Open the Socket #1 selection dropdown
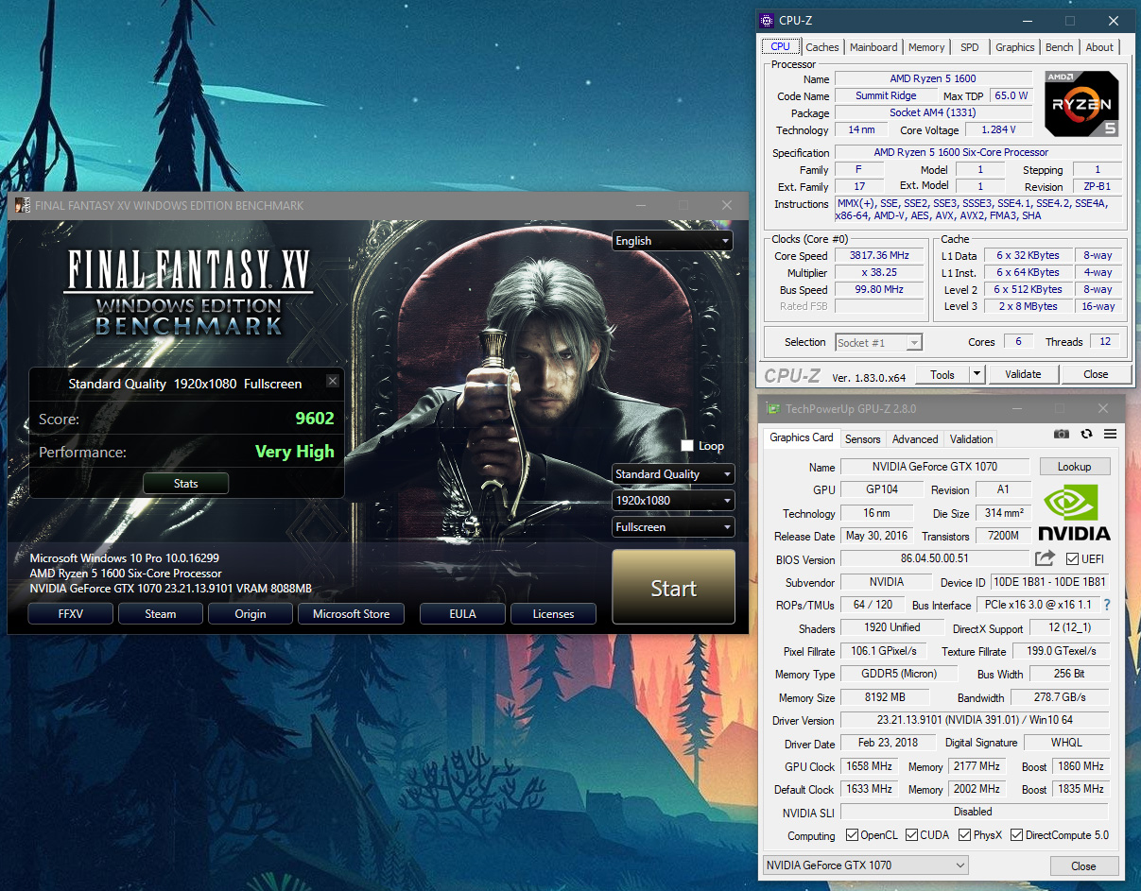Image resolution: width=1141 pixels, height=891 pixels. point(878,342)
